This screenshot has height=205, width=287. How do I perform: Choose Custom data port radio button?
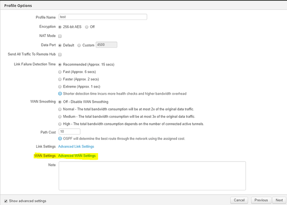(80, 45)
